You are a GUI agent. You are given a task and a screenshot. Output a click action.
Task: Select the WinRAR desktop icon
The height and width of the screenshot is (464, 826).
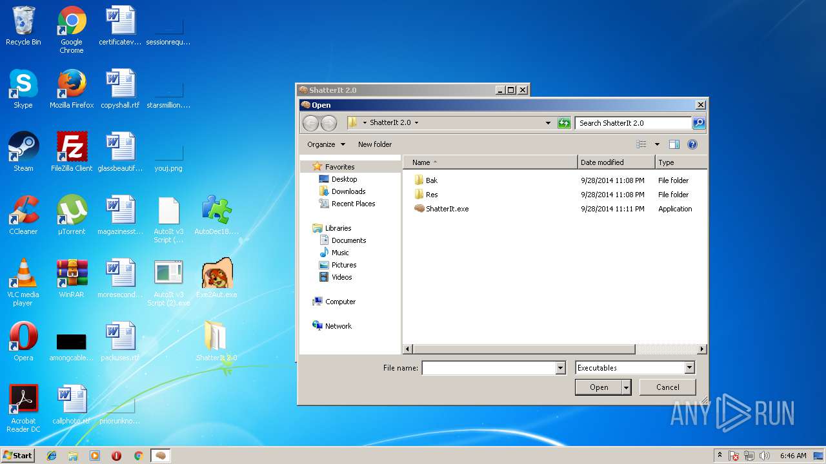click(x=72, y=278)
